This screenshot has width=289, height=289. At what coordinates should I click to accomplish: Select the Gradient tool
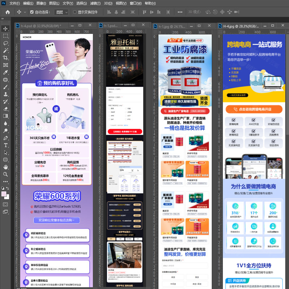[5, 116]
